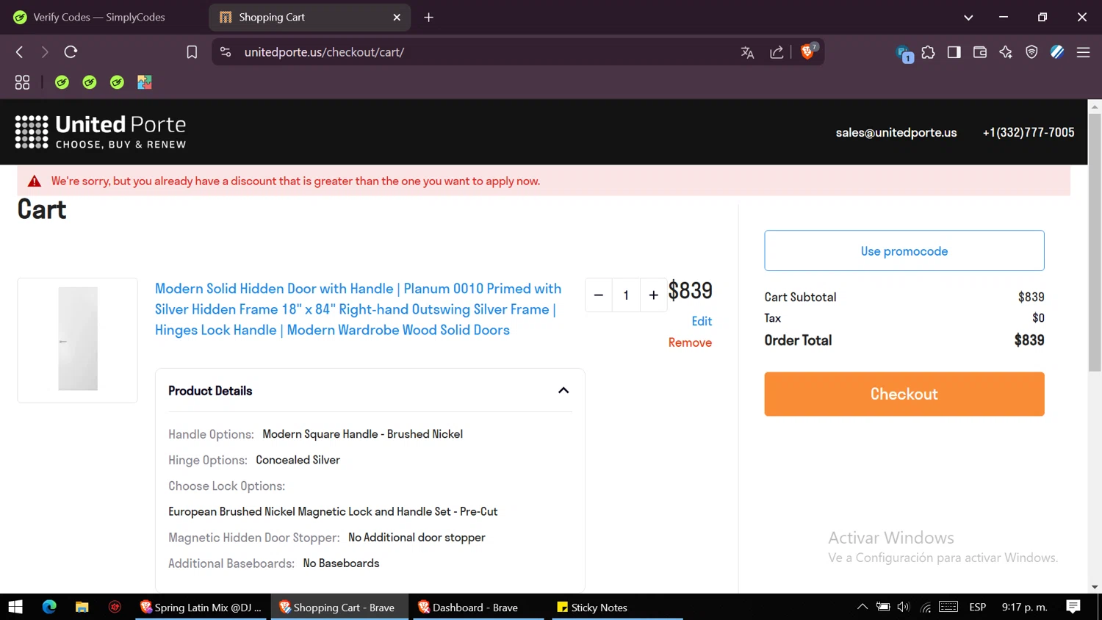The height and width of the screenshot is (620, 1102).
Task: Launch Microsoft Edge from taskbar
Action: coord(49,607)
